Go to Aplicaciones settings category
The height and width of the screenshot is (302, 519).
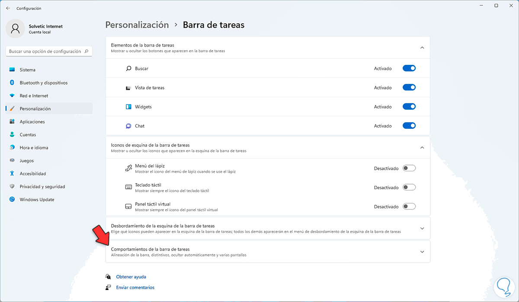[32, 122]
